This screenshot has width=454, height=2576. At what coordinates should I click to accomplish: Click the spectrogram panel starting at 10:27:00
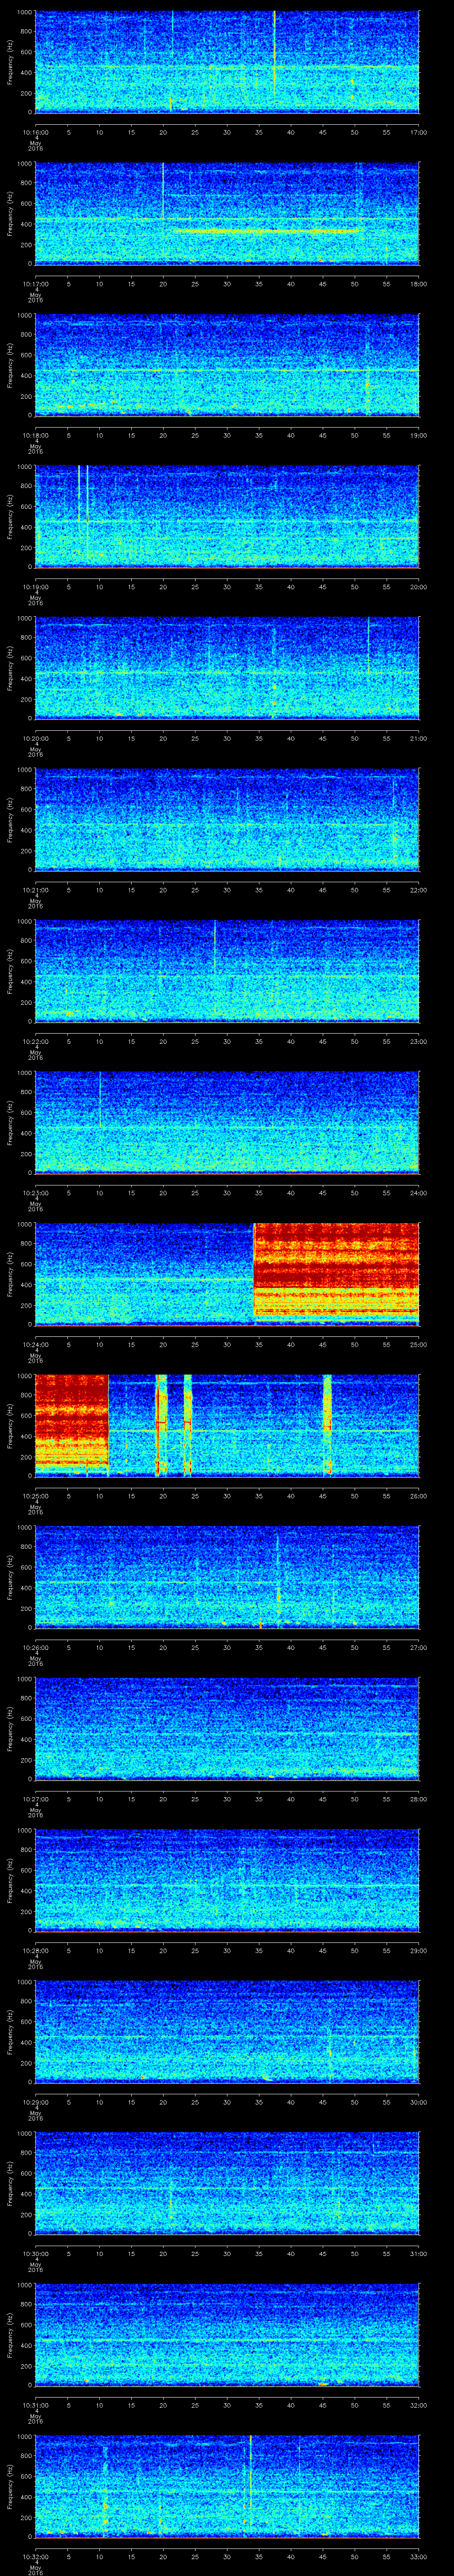(227, 1728)
